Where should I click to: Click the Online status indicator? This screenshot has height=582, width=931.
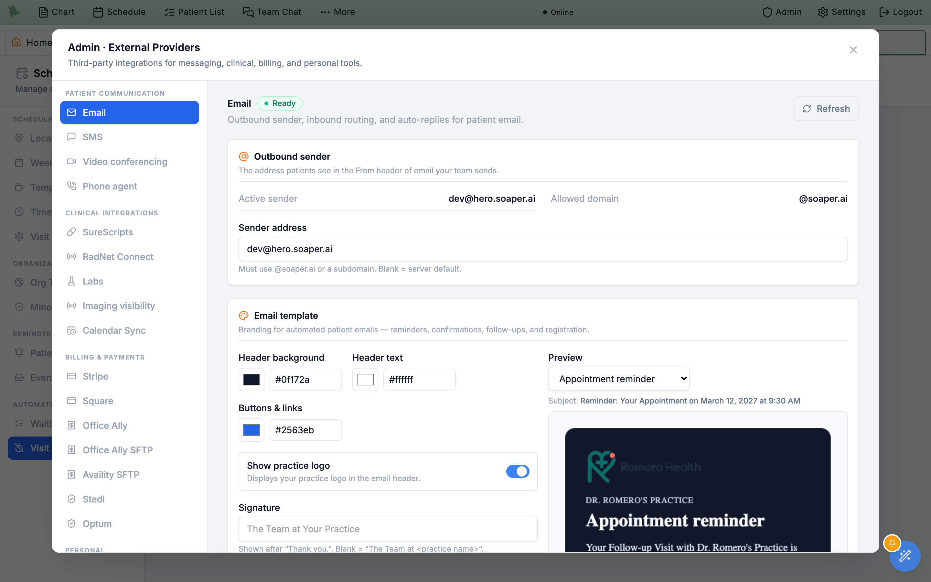point(558,12)
